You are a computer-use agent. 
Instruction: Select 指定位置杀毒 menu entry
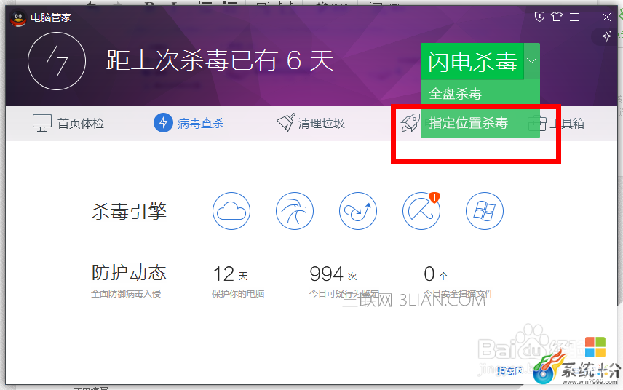[x=480, y=123]
